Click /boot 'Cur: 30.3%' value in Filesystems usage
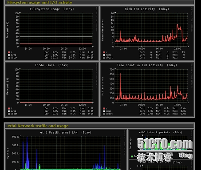 [x=51, y=58]
